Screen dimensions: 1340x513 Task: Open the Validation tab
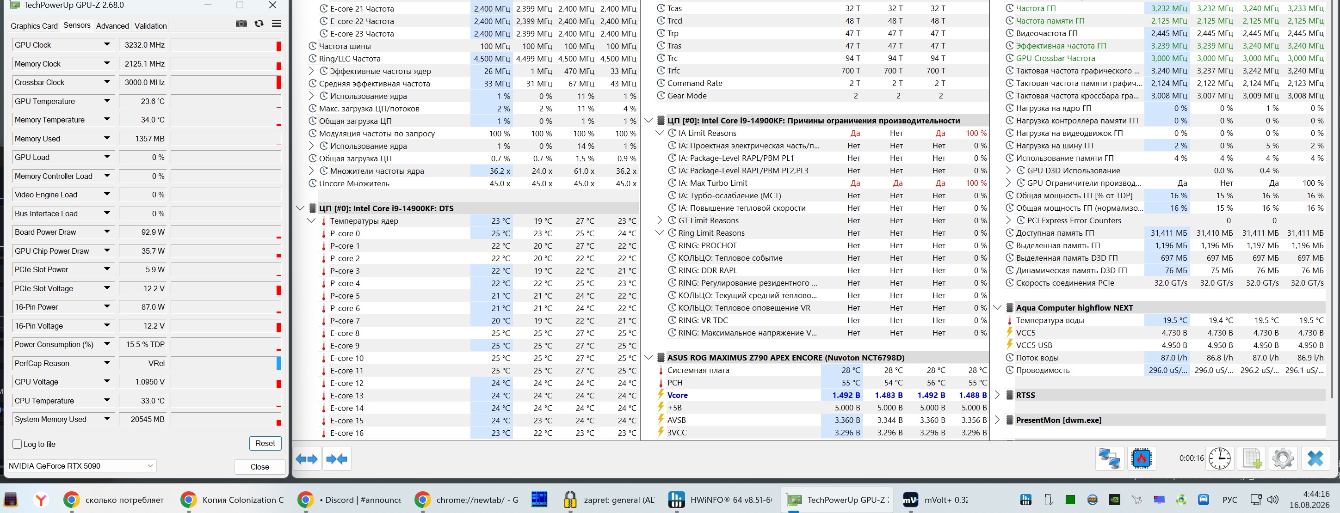pos(150,26)
